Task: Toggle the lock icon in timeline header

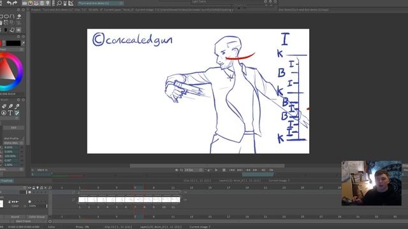Action: coord(34,188)
